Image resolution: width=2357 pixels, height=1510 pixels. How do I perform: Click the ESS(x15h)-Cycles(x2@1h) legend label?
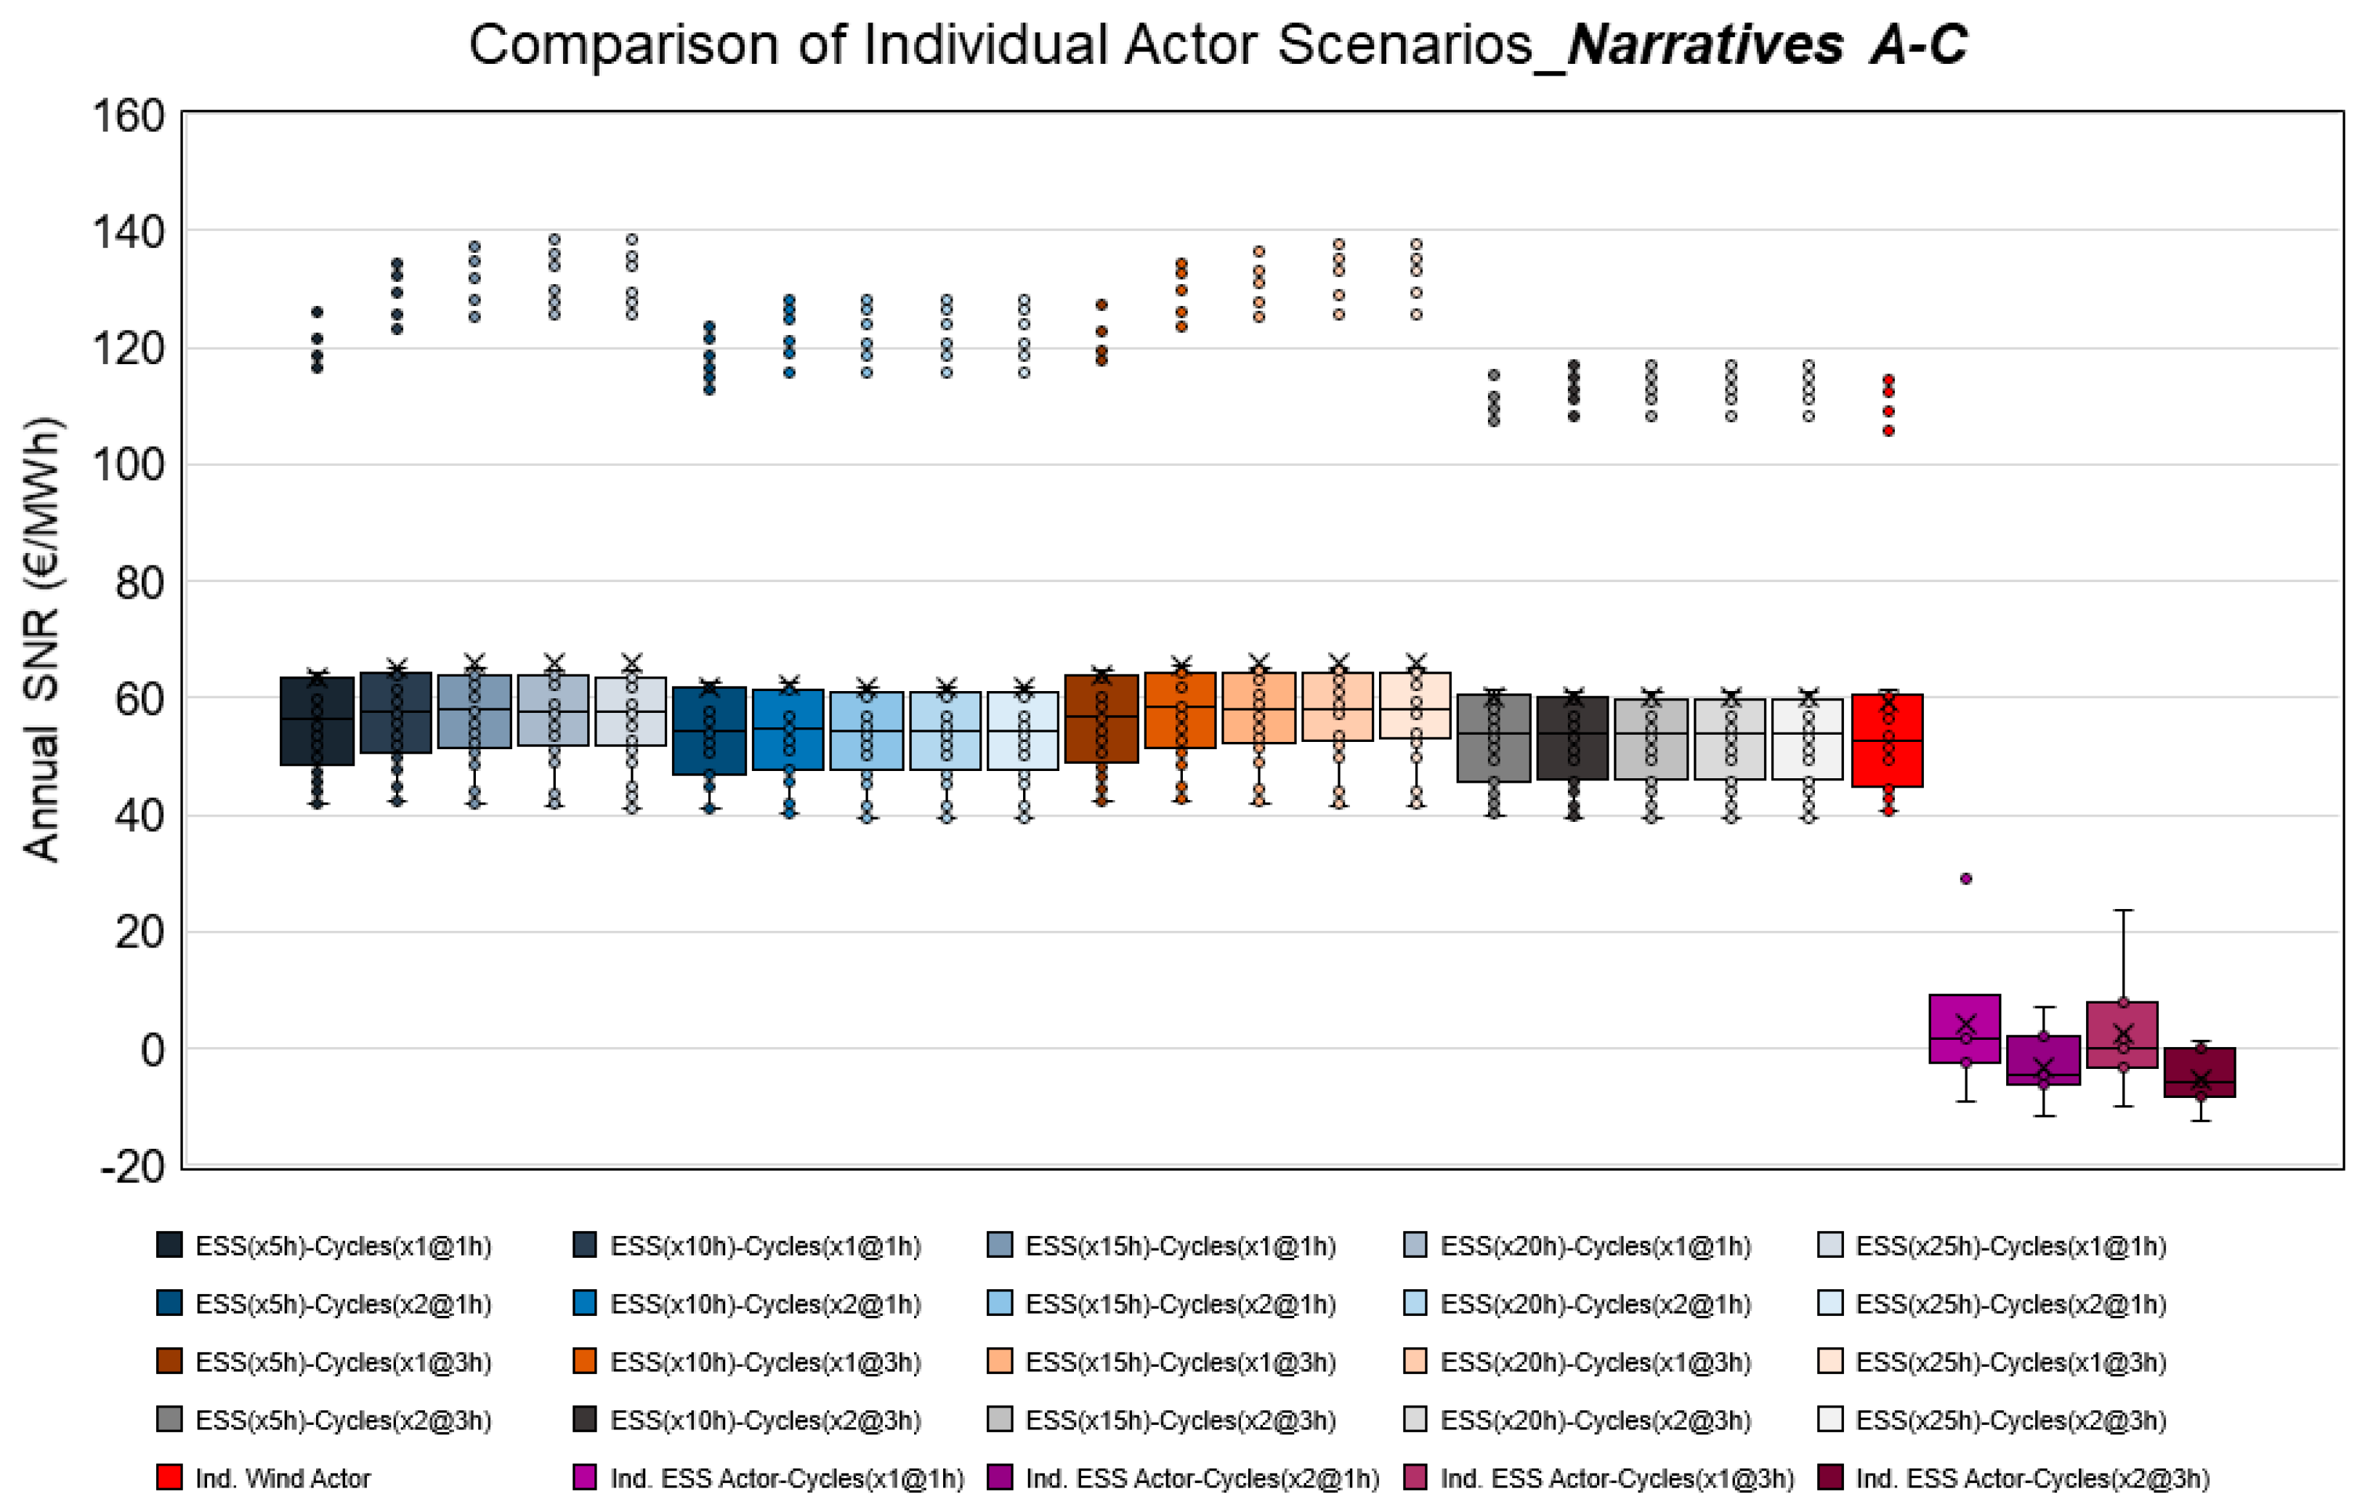(1181, 1304)
